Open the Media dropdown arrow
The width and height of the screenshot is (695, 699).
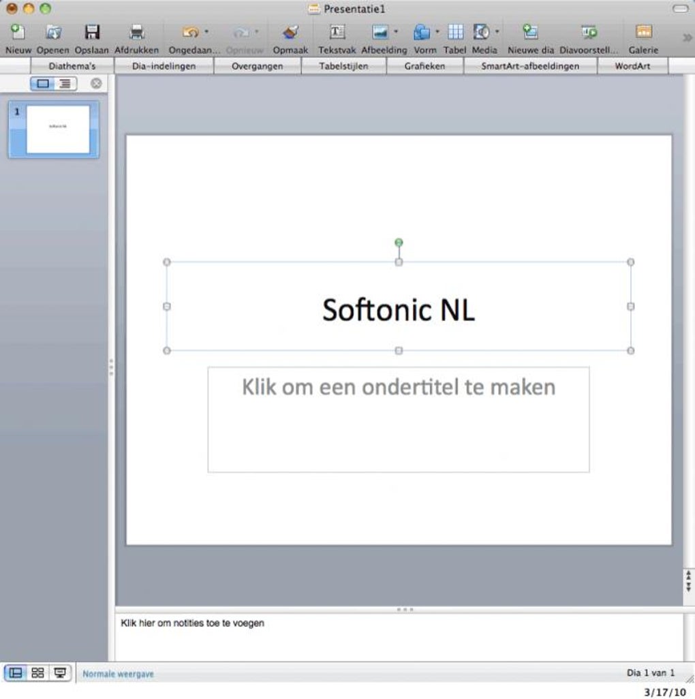(497, 31)
